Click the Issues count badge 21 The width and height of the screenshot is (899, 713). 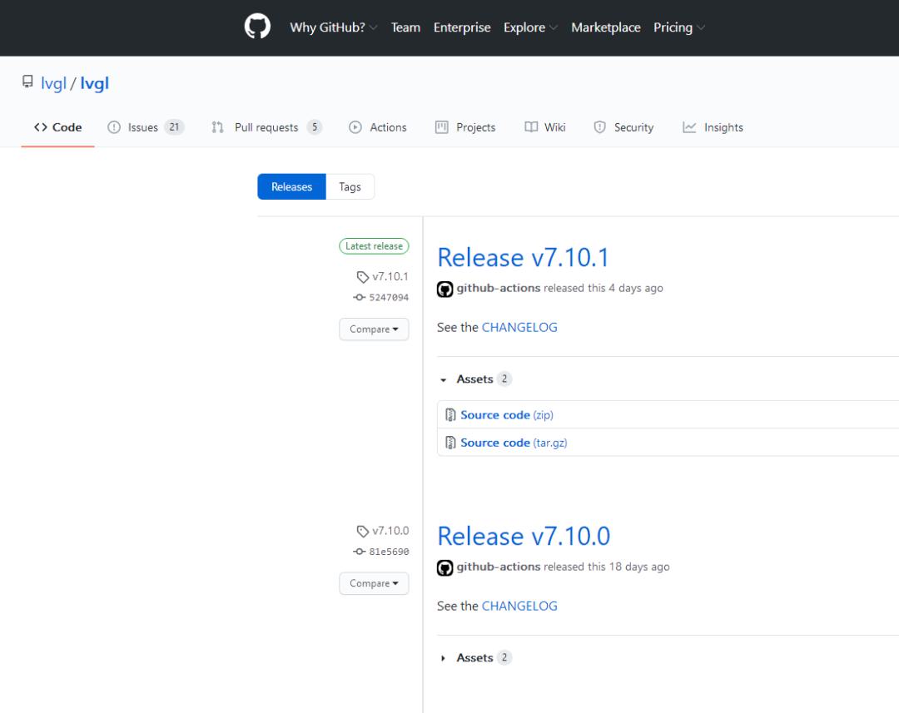pos(174,127)
